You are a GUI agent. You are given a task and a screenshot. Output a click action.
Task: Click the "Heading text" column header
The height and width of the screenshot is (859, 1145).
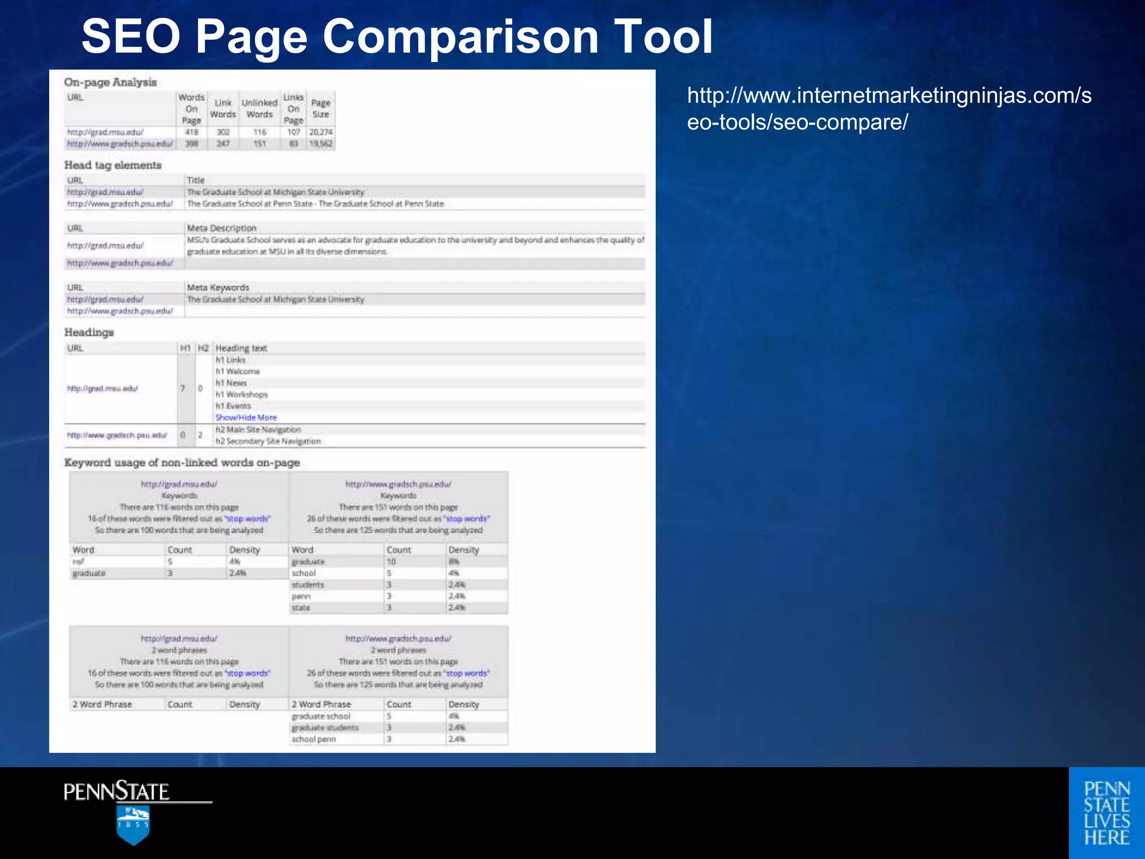point(241,348)
